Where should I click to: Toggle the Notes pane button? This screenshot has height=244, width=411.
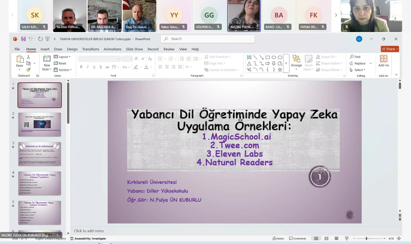pos(278,238)
